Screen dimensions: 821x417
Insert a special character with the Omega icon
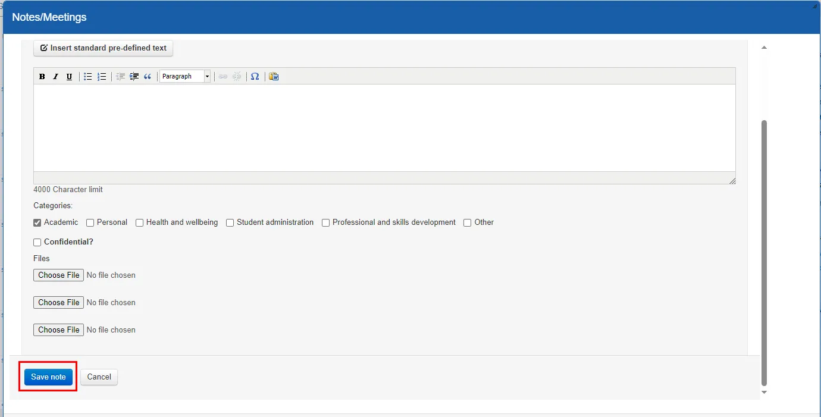tap(255, 76)
